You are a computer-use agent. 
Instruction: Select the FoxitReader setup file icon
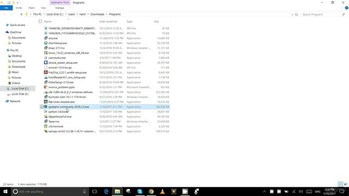tap(46, 77)
